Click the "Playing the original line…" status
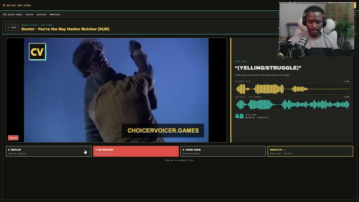This screenshot has height=202, width=359. 179,160
